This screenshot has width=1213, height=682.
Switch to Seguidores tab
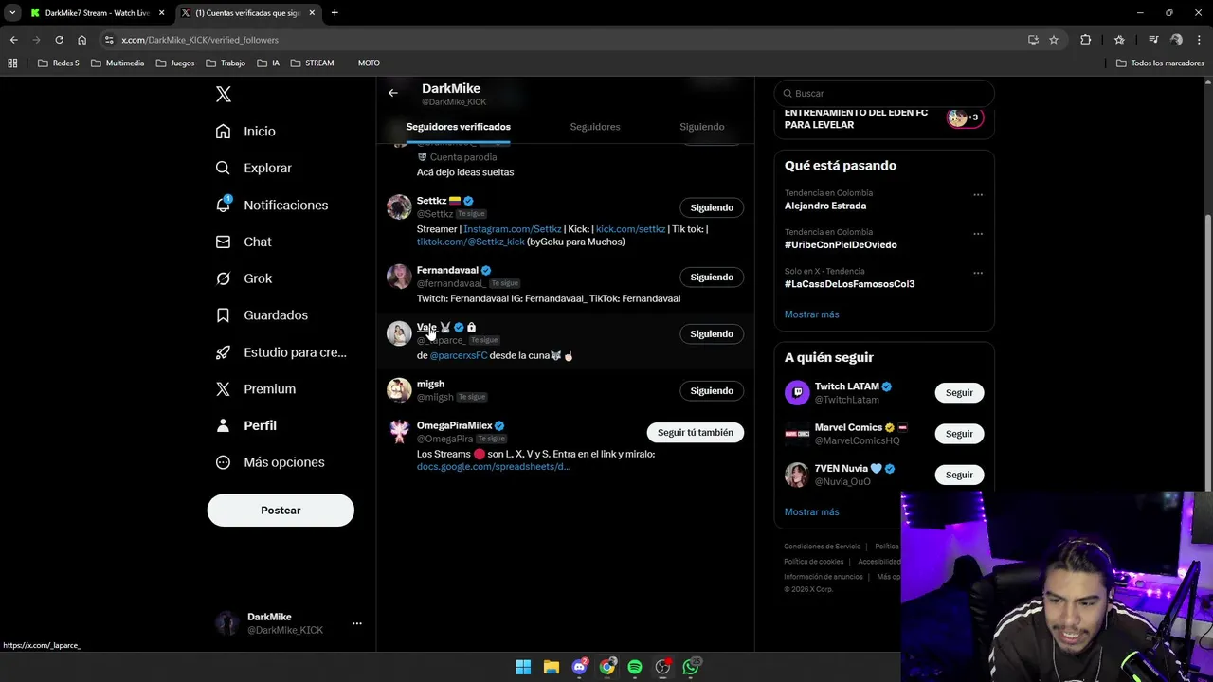595,127
